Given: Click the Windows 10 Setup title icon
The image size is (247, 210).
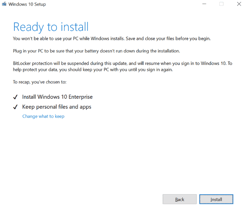Looking at the screenshot, I should [x=4, y=4].
